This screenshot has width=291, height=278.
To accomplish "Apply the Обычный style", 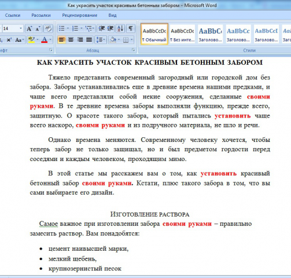I will [154, 34].
